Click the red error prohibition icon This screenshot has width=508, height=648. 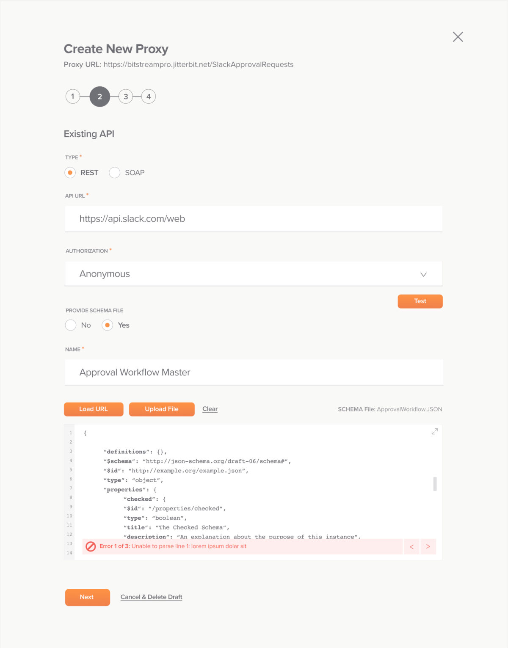click(91, 546)
